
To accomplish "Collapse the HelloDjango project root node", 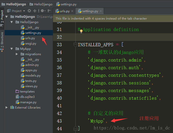I will tap(7, 17).
